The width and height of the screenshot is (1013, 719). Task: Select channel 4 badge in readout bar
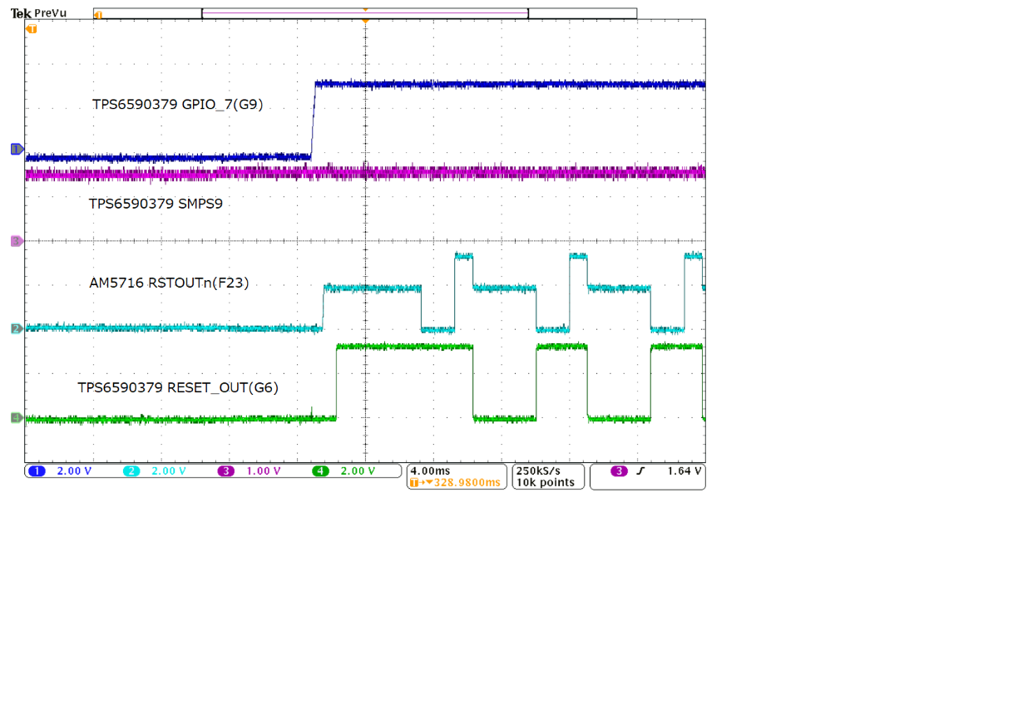321,470
